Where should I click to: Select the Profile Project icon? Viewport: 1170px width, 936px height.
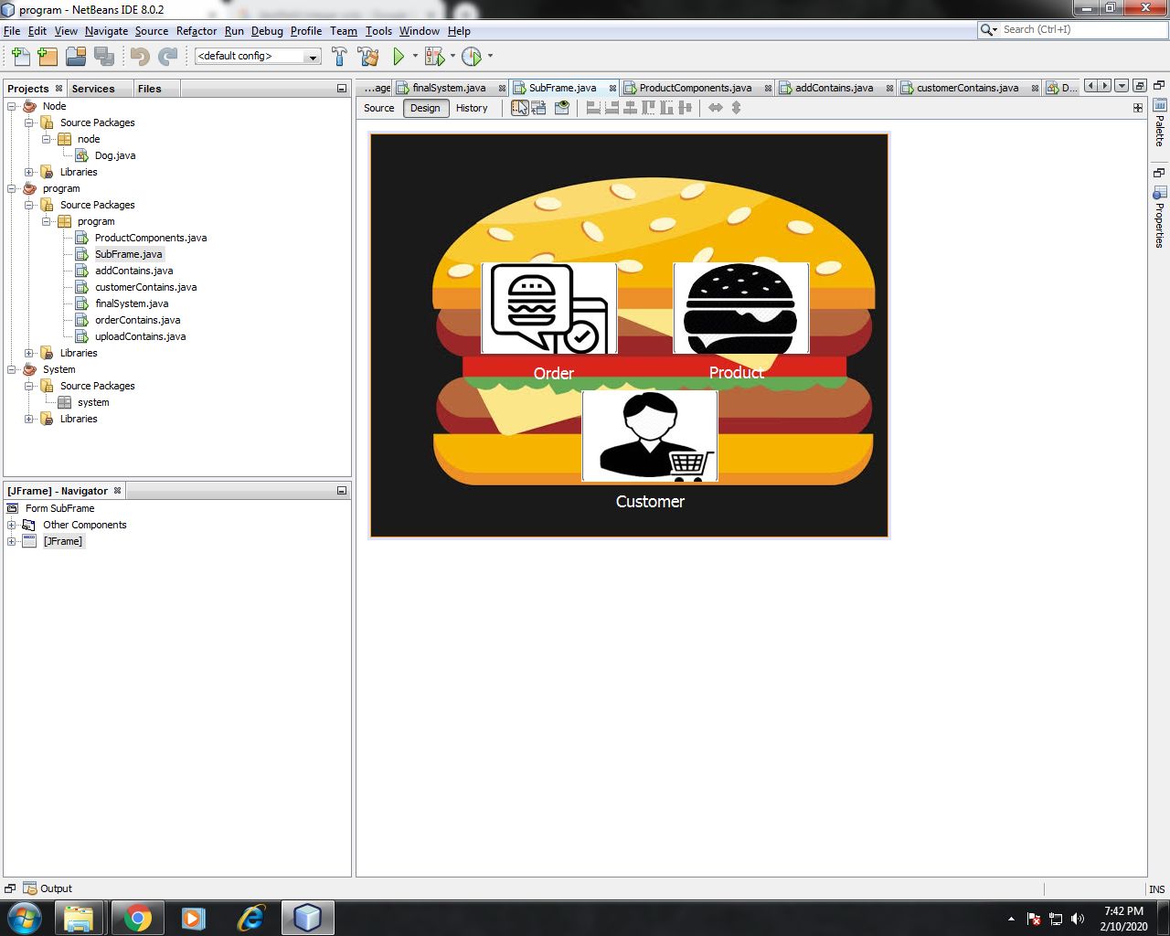[x=473, y=56]
